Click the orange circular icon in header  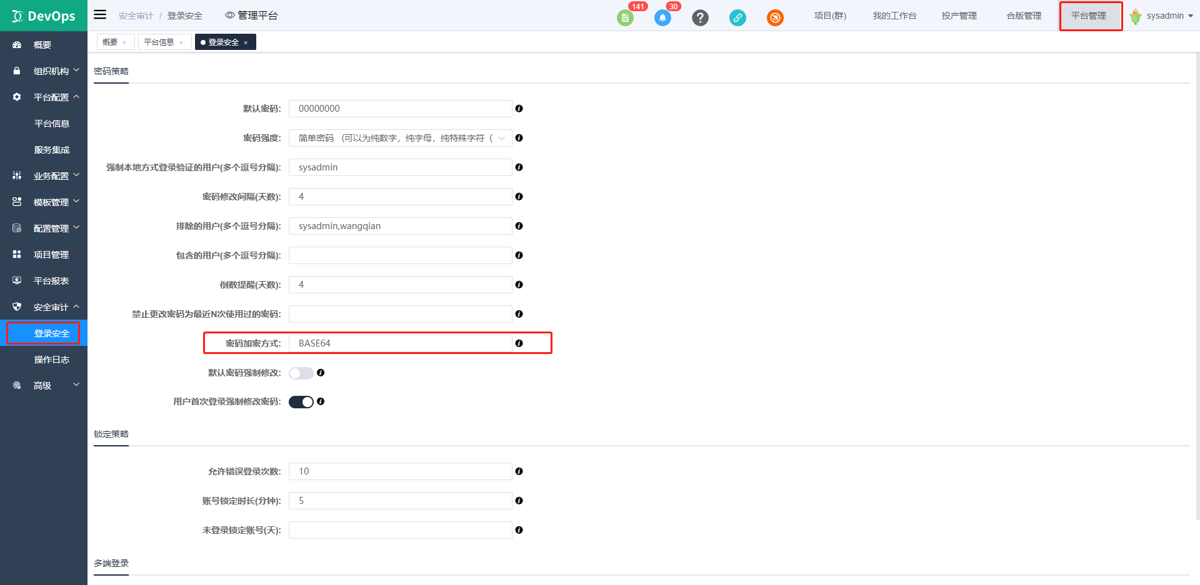coord(775,18)
